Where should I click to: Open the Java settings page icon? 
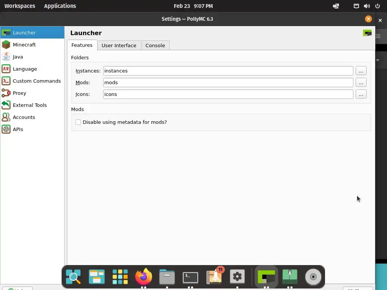point(6,57)
